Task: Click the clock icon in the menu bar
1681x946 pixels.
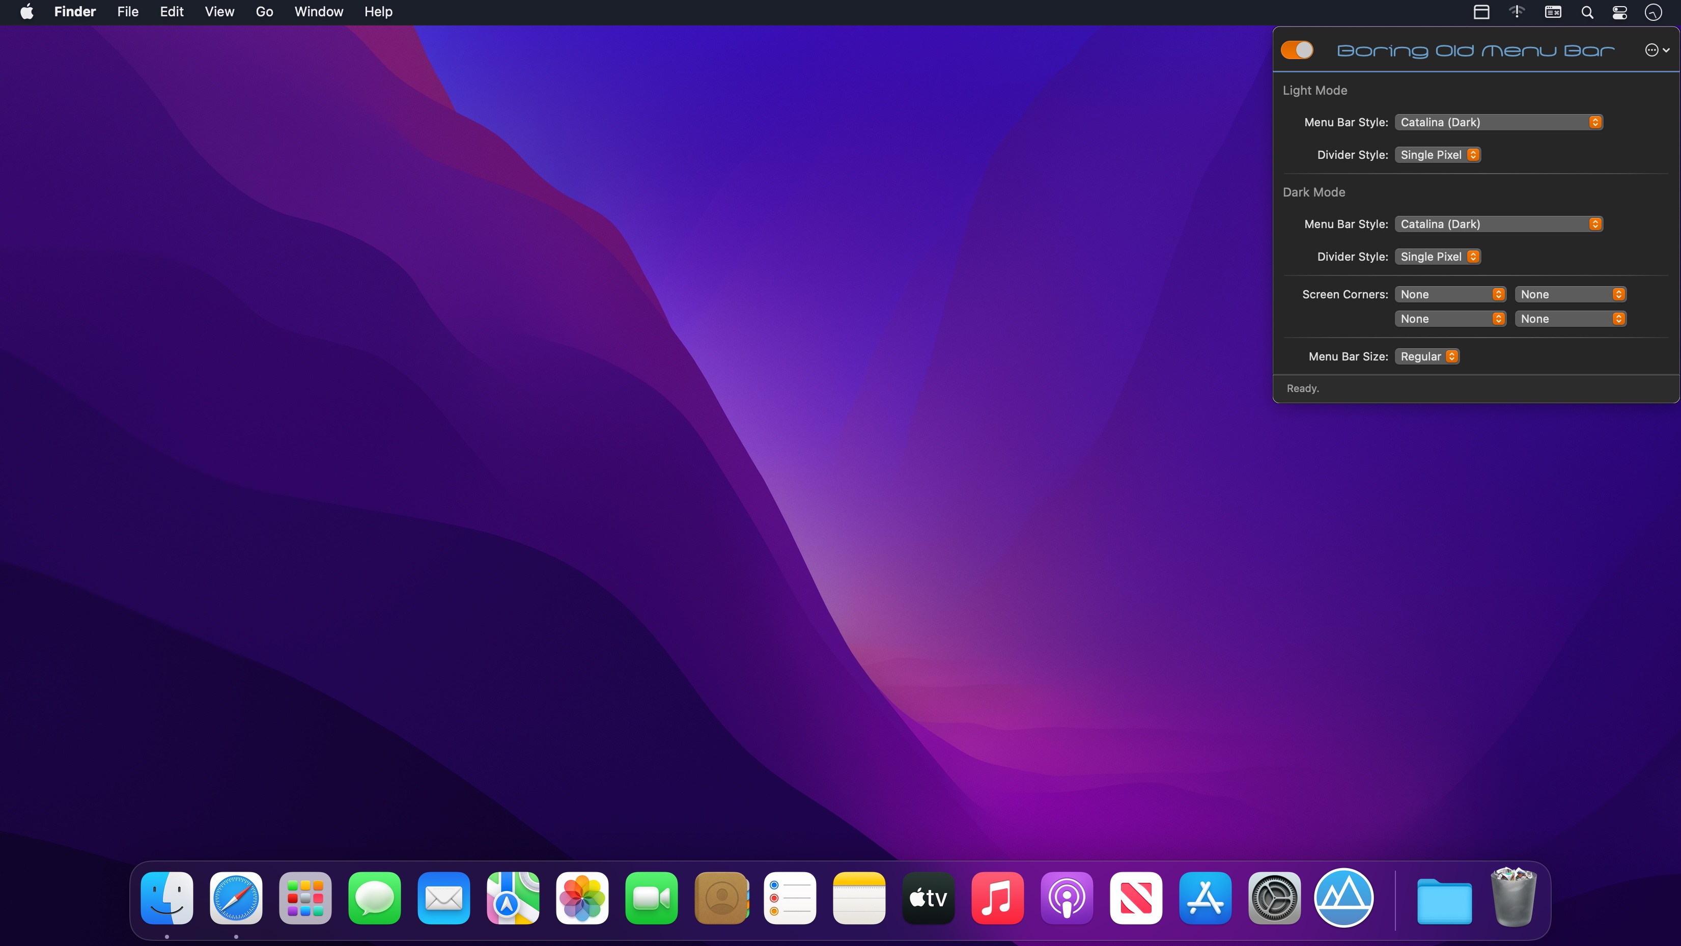Action: pos(1653,12)
